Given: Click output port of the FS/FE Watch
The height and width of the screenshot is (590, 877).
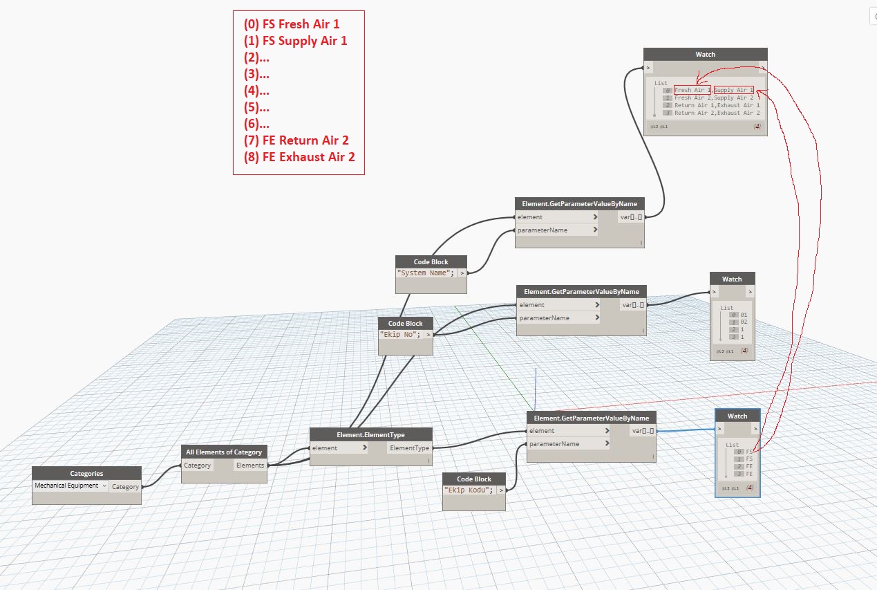Looking at the screenshot, I should coord(755,430).
